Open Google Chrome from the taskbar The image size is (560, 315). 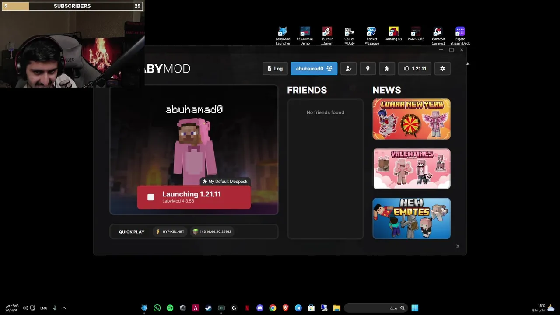click(x=273, y=308)
